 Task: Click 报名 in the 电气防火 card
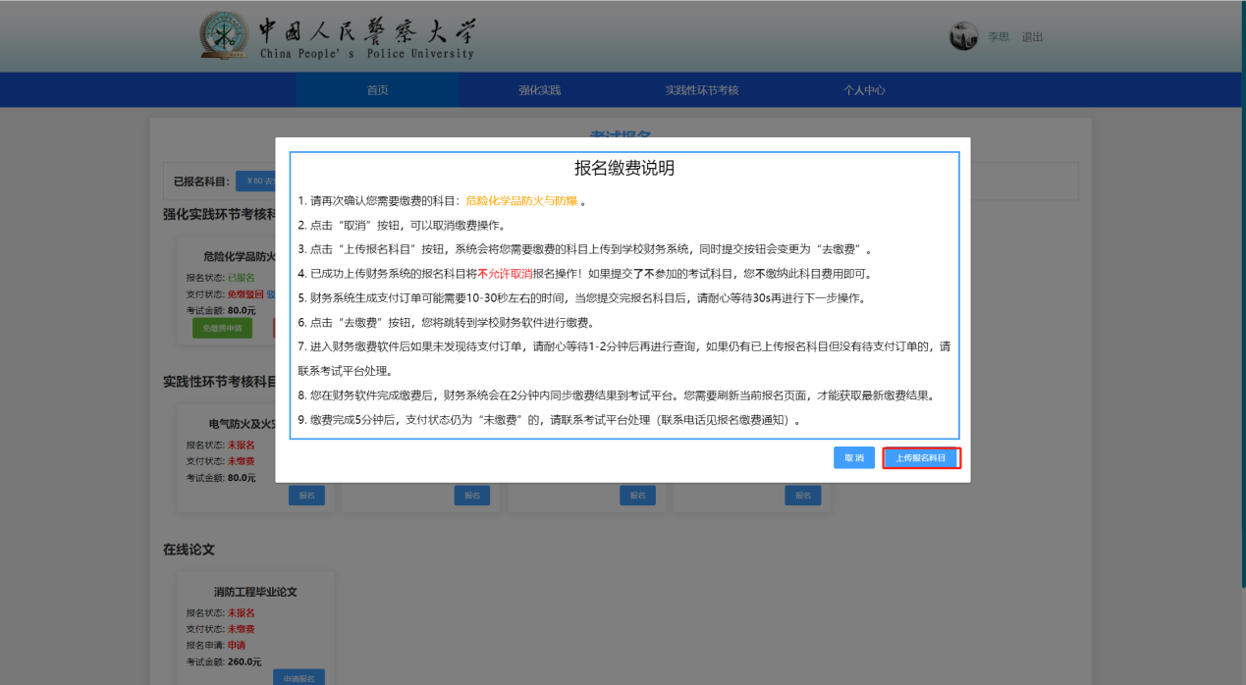tap(306, 496)
